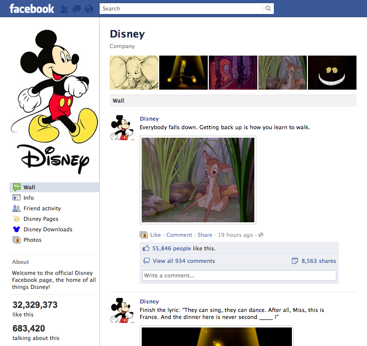Click the comment bubble icon beside View all
The image size is (367, 346).
point(147,261)
